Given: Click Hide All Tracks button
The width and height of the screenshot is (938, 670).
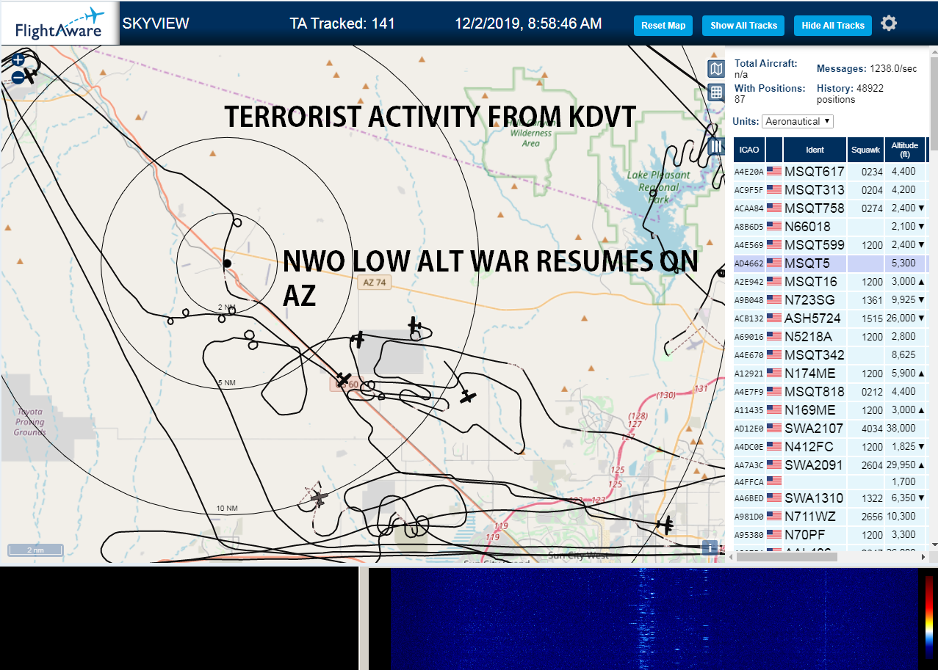Looking at the screenshot, I should pyautogui.click(x=833, y=26).
